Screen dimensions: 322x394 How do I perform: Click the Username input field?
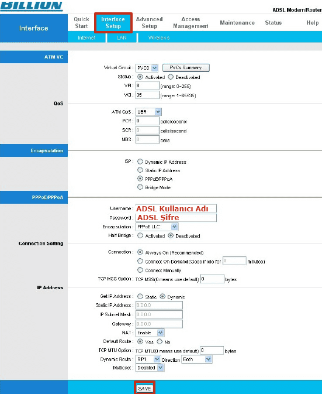pos(176,208)
